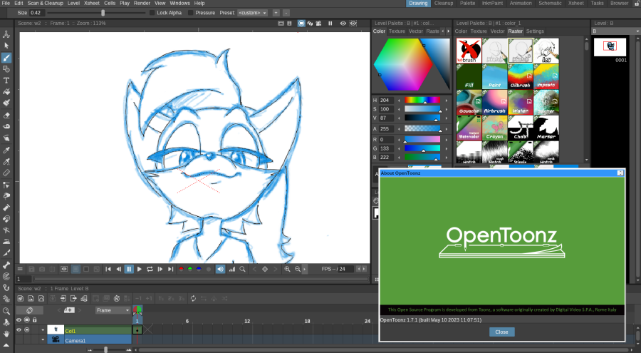Click the Sub-camera preview icon
The height and width of the screenshot is (353, 641).
pos(353,24)
